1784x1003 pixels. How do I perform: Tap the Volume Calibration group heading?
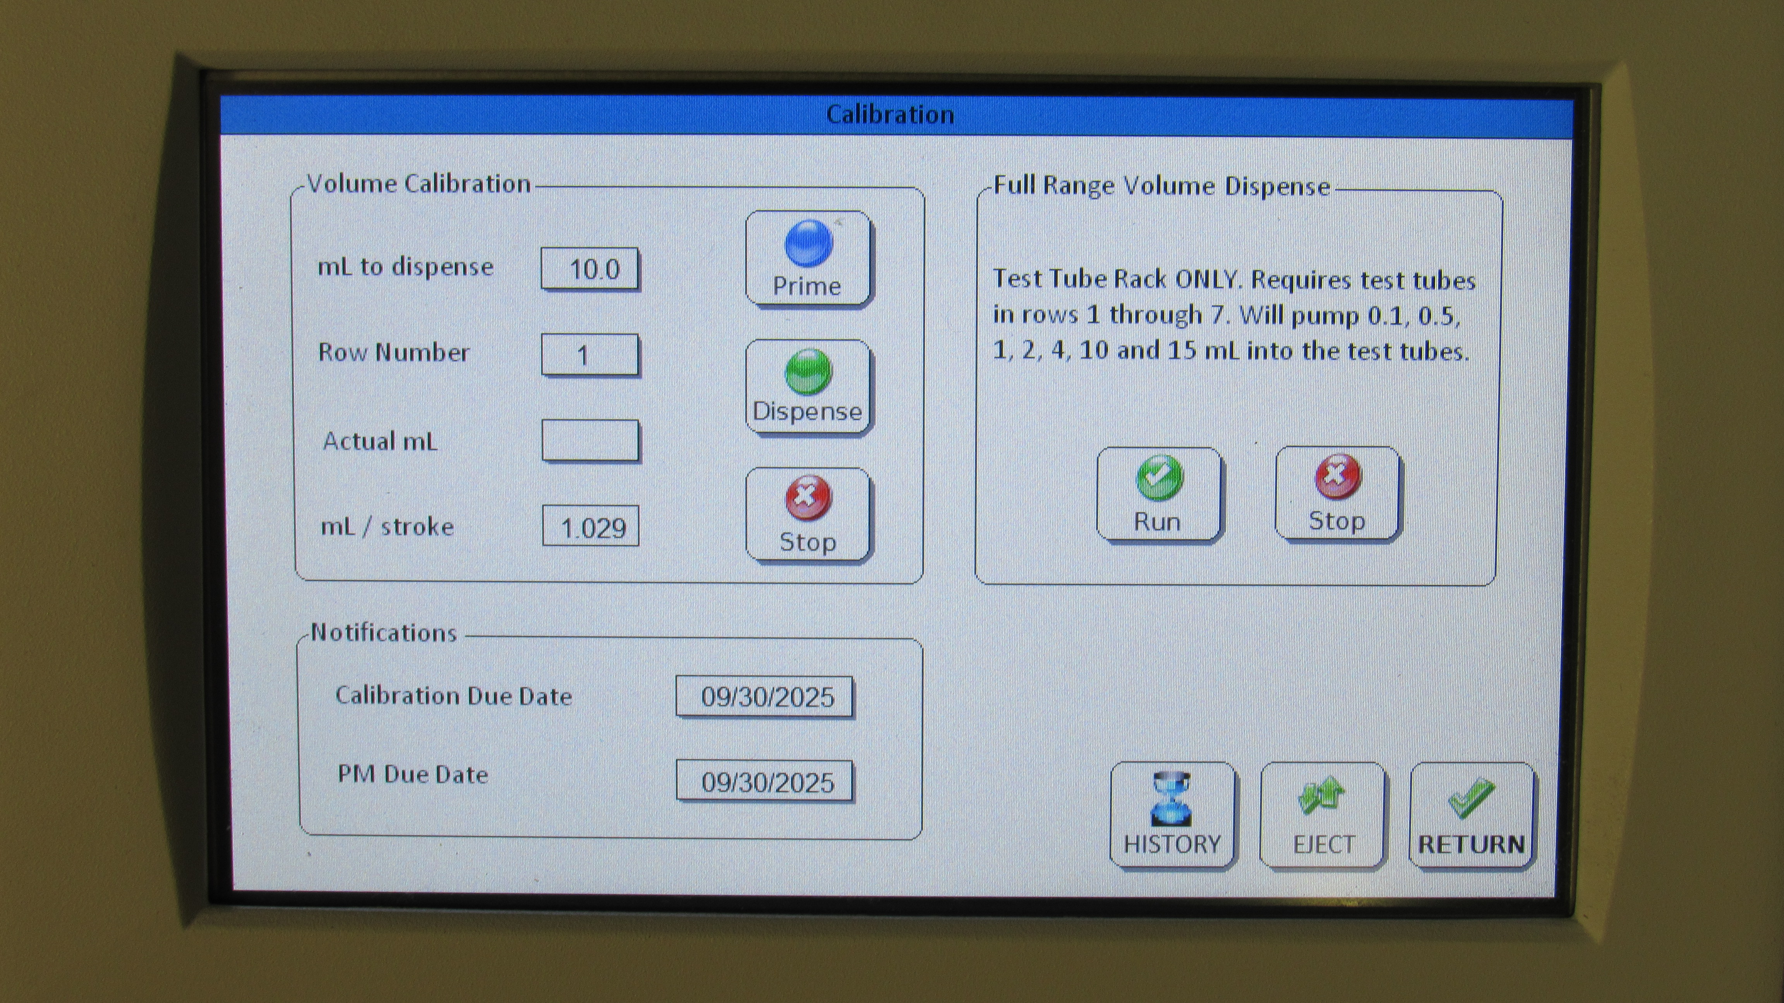419,184
